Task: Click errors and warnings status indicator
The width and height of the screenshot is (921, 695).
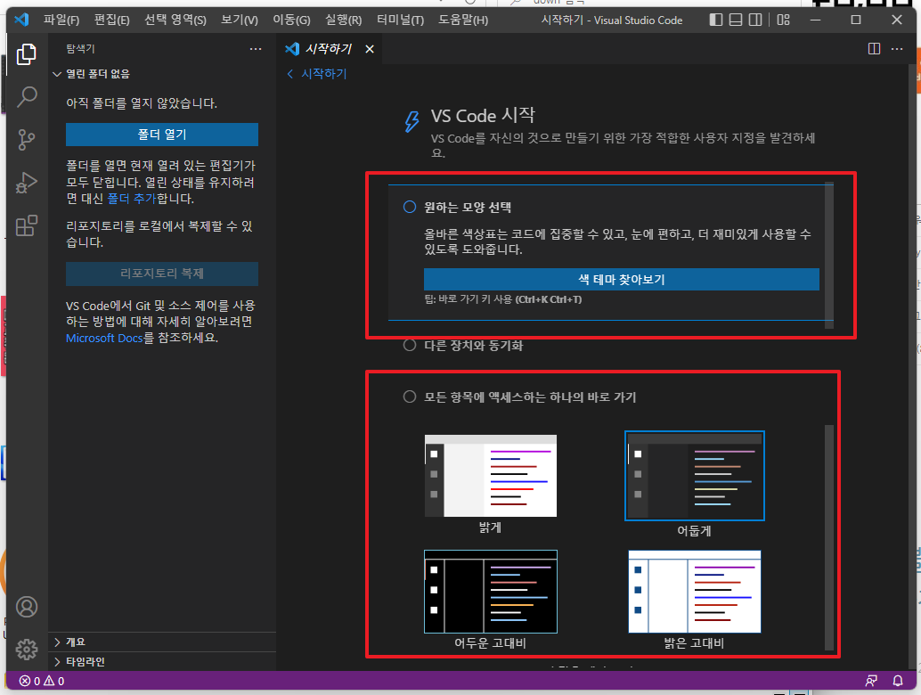Action: point(42,681)
